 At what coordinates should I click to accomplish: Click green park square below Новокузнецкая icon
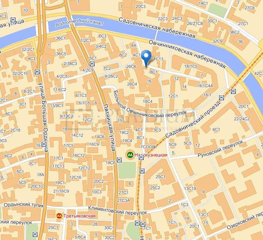point(127,170)
